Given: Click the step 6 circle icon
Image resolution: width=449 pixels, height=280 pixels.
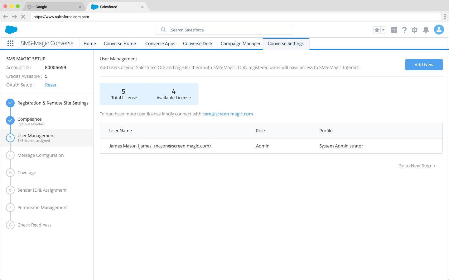Looking at the screenshot, I should tap(10, 190).
